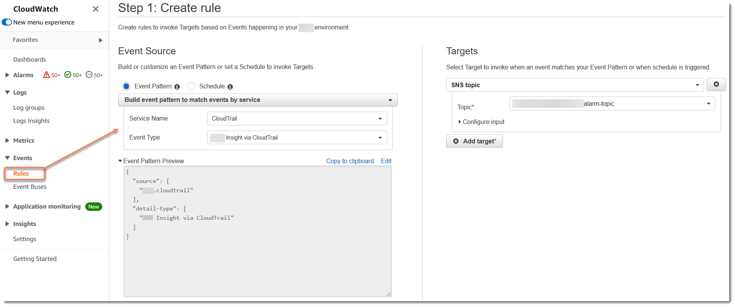This screenshot has height=307, width=735.
Task: Click the resize handle of pattern preview
Action: (x=388, y=294)
